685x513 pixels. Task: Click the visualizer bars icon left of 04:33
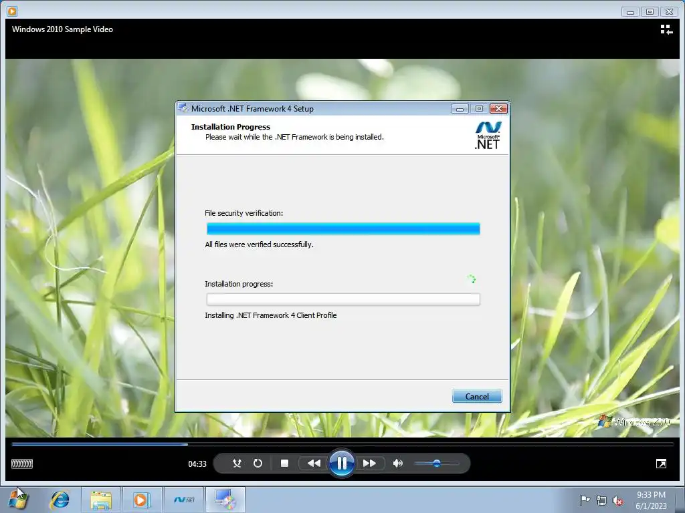tap(22, 464)
